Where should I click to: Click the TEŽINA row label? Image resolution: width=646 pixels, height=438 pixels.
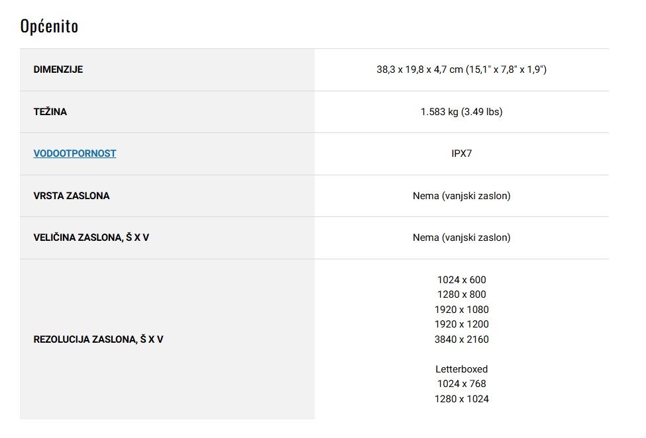(x=50, y=112)
